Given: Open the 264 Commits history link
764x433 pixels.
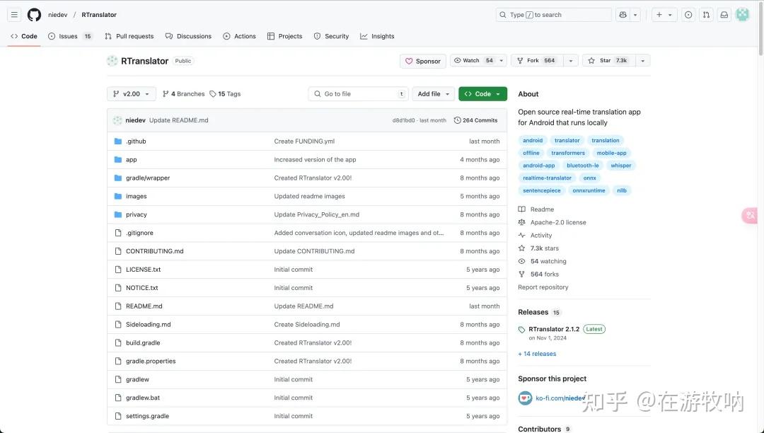Looking at the screenshot, I should 475,120.
